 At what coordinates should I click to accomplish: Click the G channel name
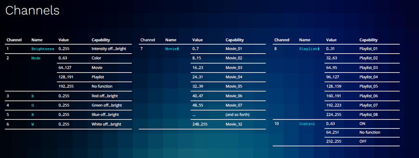coord(33,105)
